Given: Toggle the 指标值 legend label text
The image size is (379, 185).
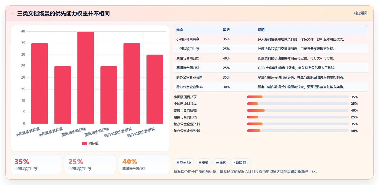Looking at the screenshot, I should (x=94, y=143).
